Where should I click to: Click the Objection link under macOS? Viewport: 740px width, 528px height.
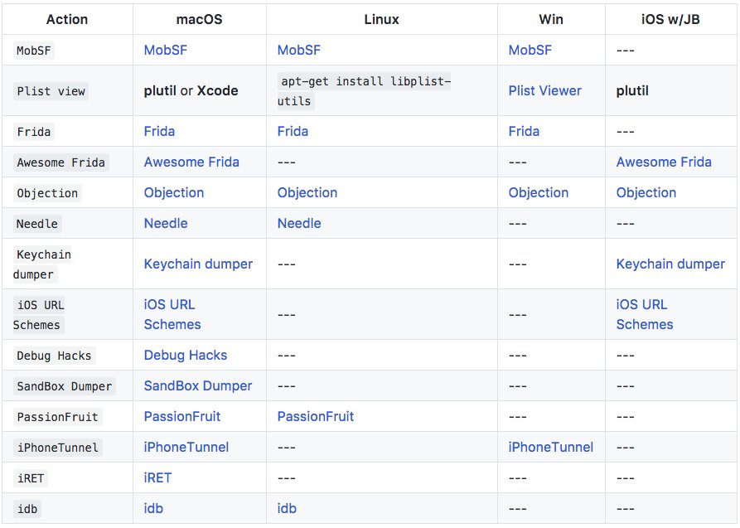tap(174, 192)
